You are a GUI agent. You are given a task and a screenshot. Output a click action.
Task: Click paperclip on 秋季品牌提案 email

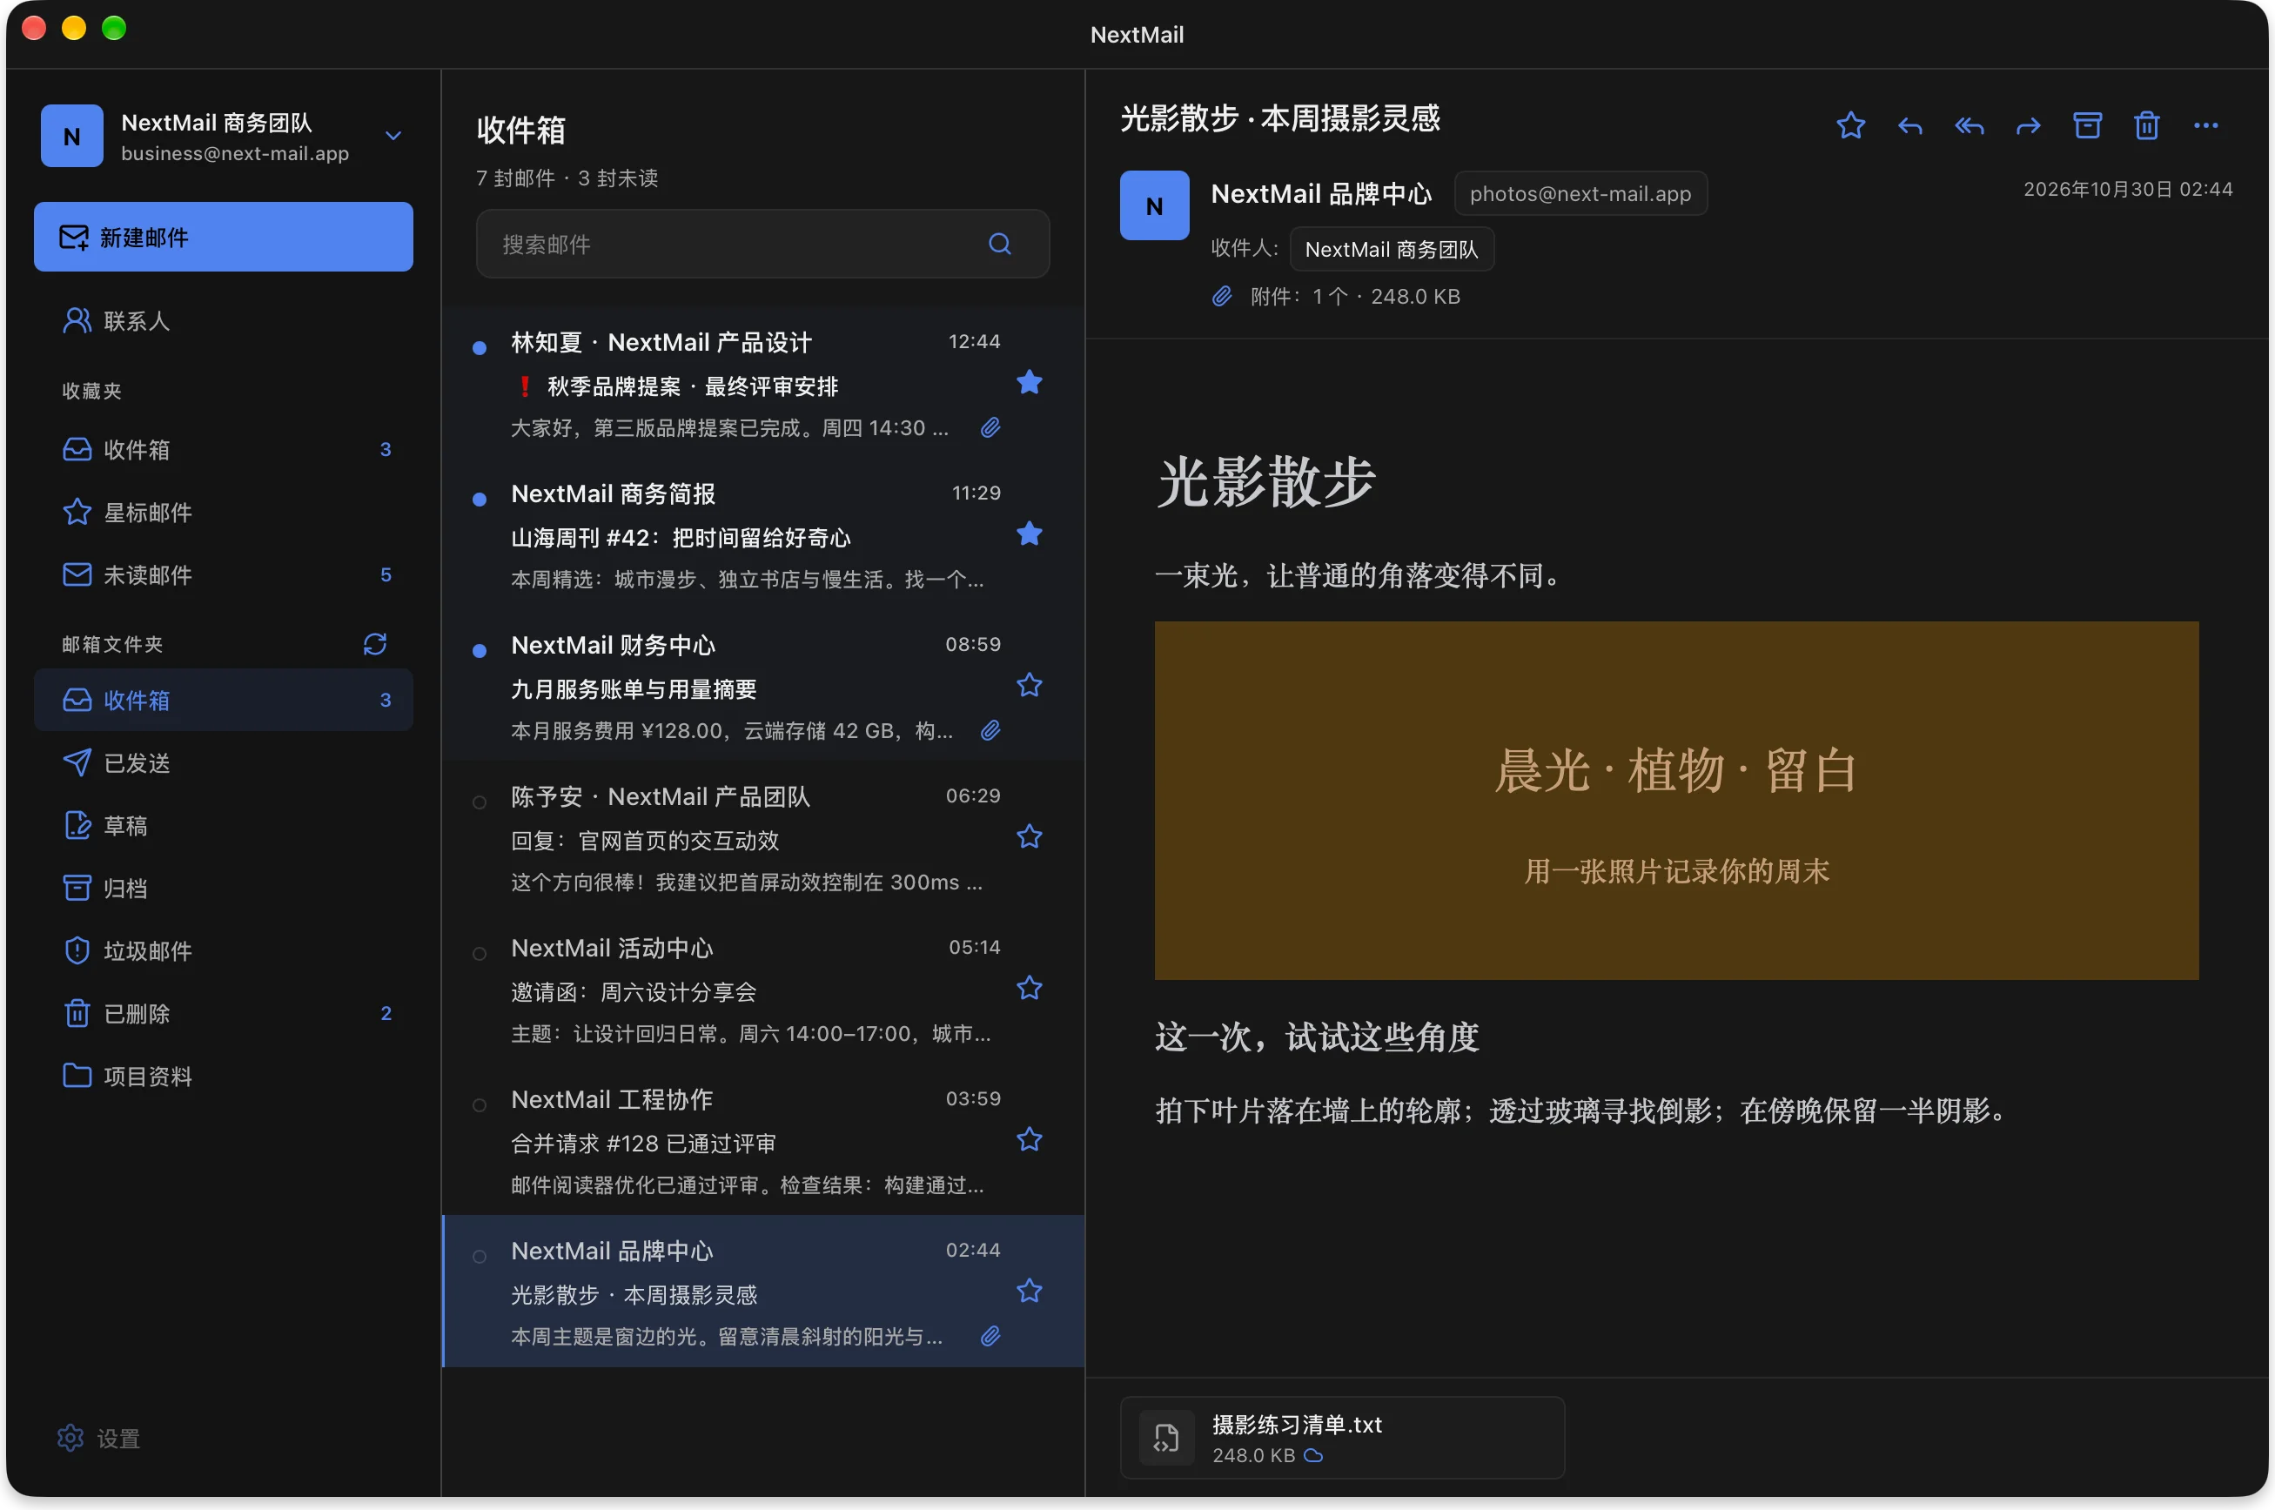click(x=990, y=427)
